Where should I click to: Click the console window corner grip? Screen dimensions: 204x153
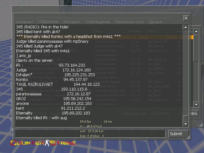[x=188, y=137]
